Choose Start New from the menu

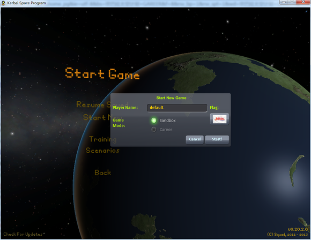tap(102, 117)
